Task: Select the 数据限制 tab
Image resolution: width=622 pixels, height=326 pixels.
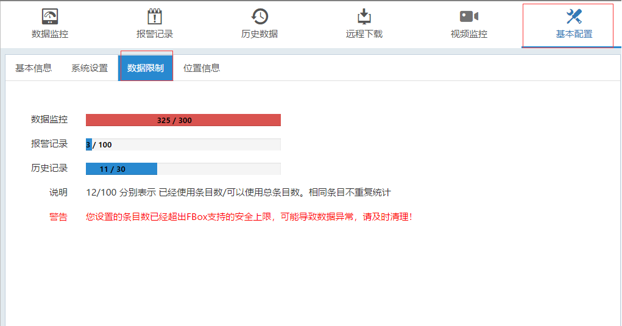Action: (146, 68)
